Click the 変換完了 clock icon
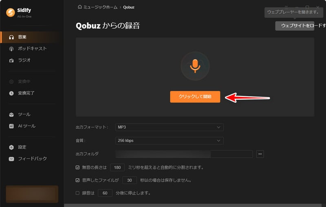Viewport: 326px width, 207px height. tap(11, 94)
